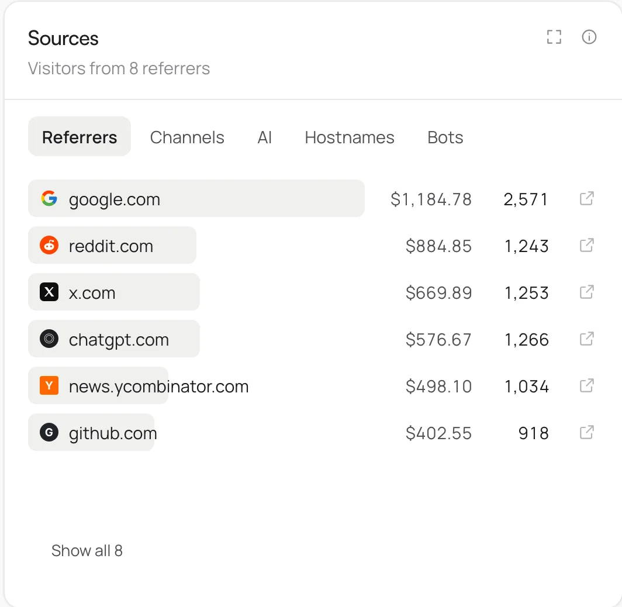622x607 pixels.
Task: Click the Google favicon
Action: [x=49, y=198]
